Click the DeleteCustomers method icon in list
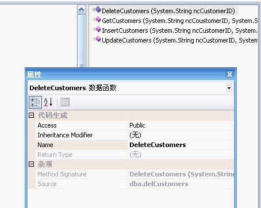Viewport: 261px width, 208px height. click(97, 10)
